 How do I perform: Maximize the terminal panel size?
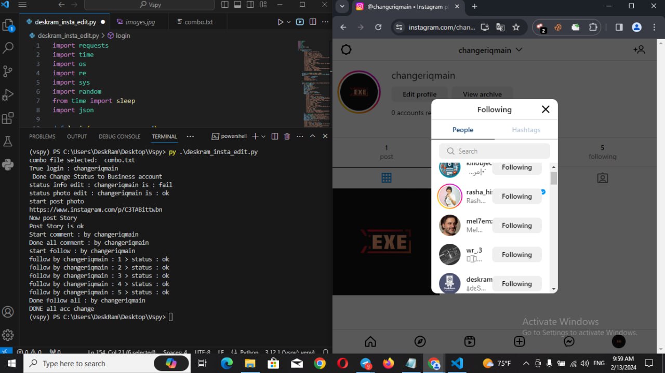click(x=312, y=136)
